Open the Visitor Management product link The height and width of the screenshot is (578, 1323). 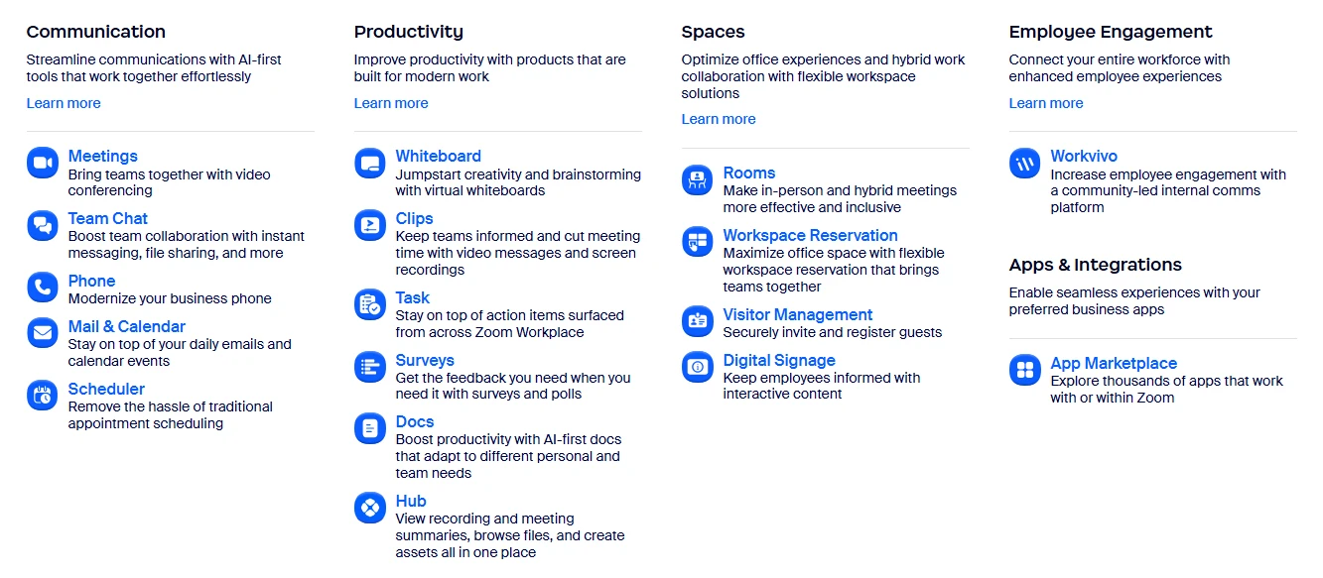pos(798,314)
